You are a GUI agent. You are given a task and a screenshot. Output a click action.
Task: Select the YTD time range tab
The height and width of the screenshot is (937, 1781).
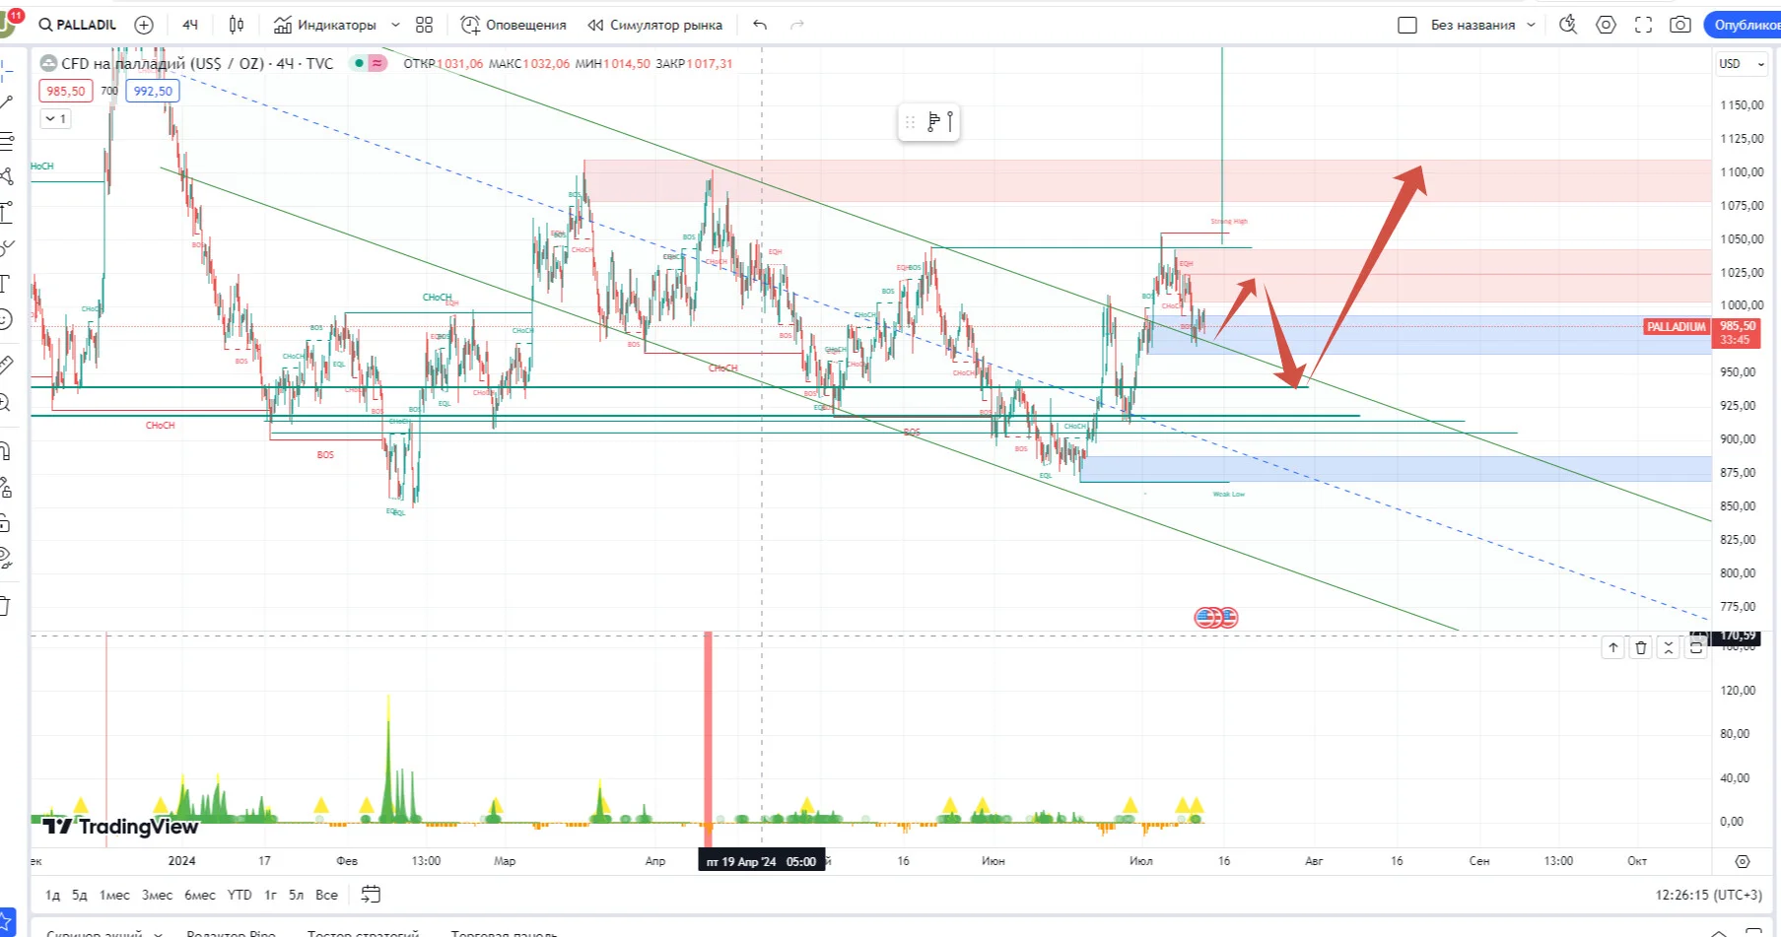coord(240,895)
